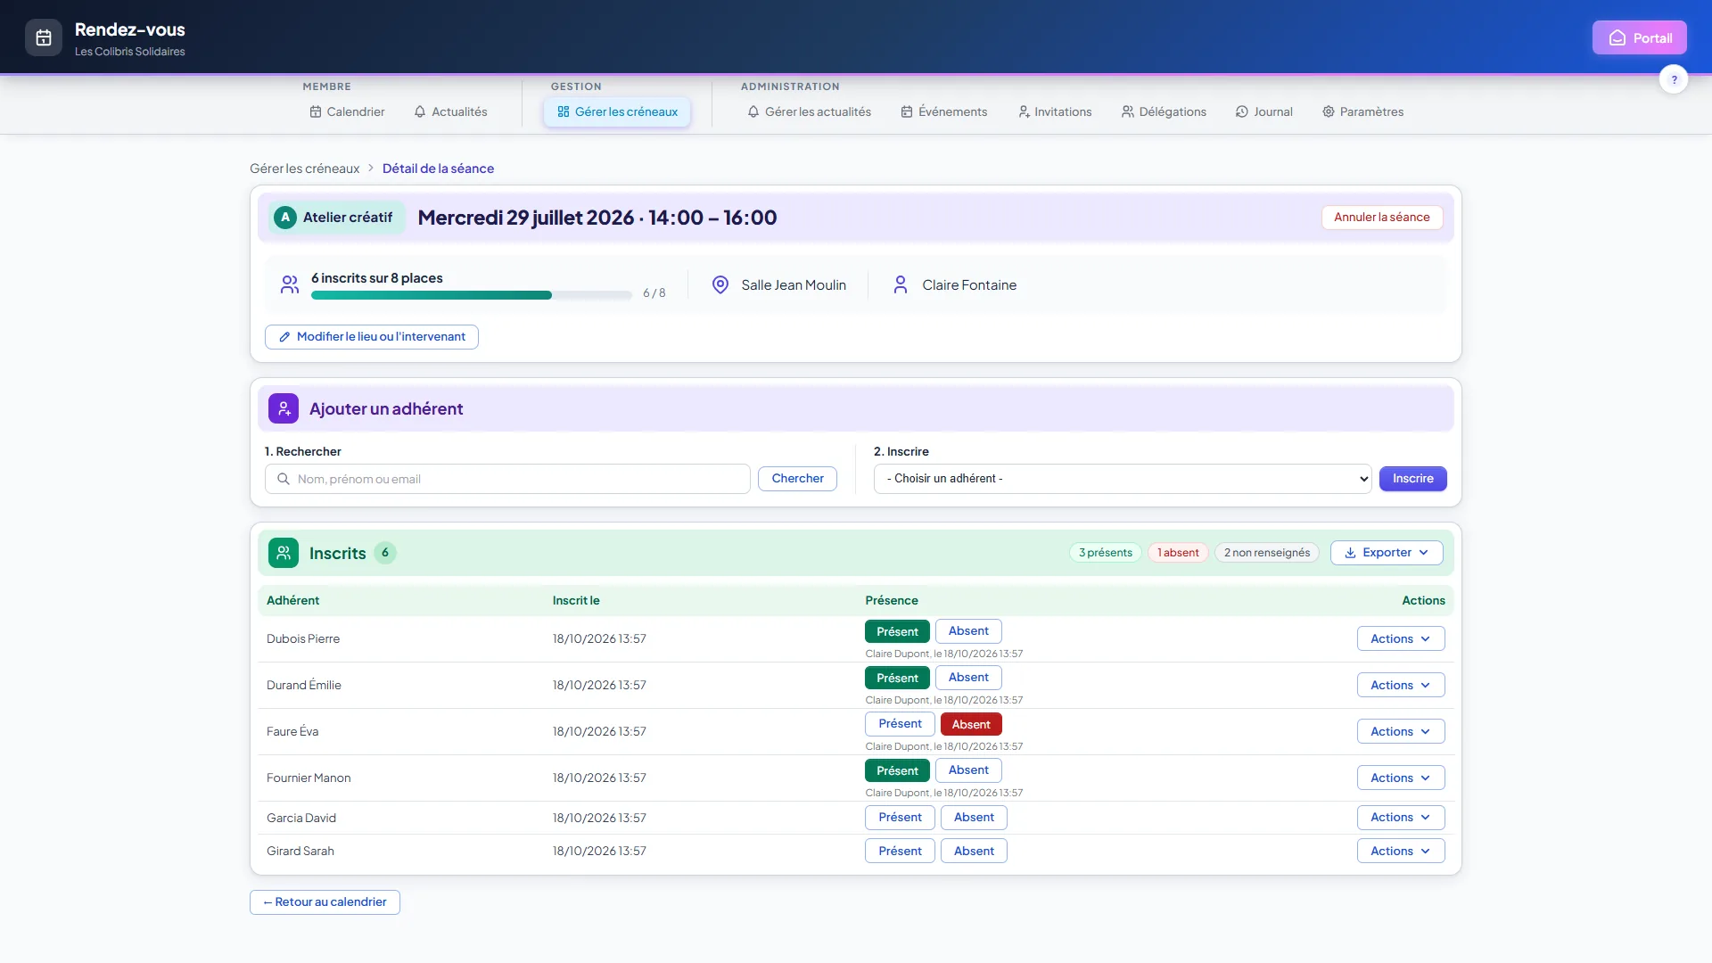Mark Garcia David as Présent
The image size is (1712, 963).
click(x=900, y=818)
